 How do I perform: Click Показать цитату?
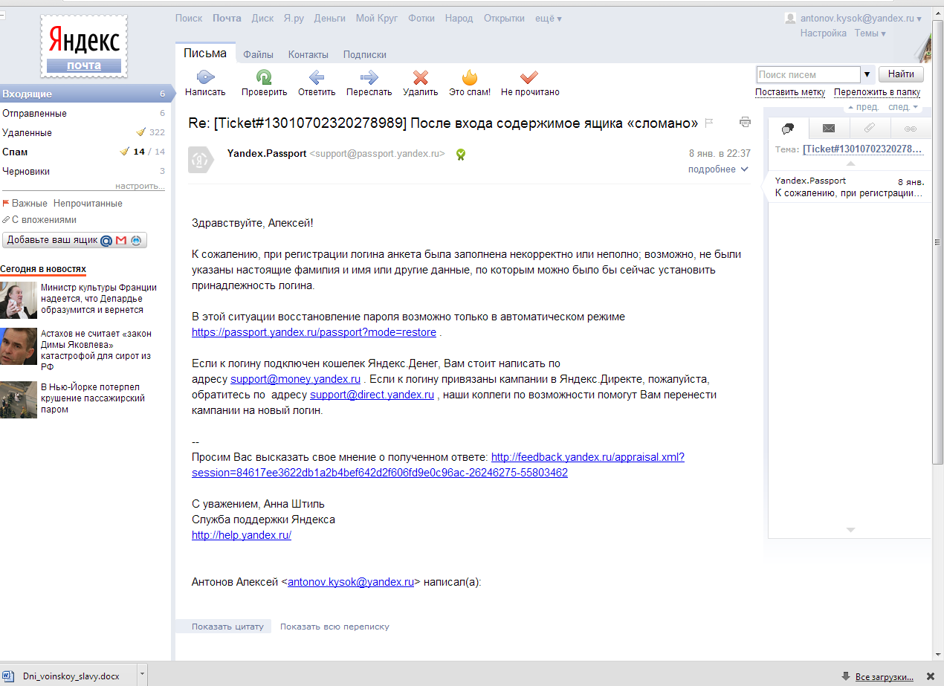coord(227,627)
